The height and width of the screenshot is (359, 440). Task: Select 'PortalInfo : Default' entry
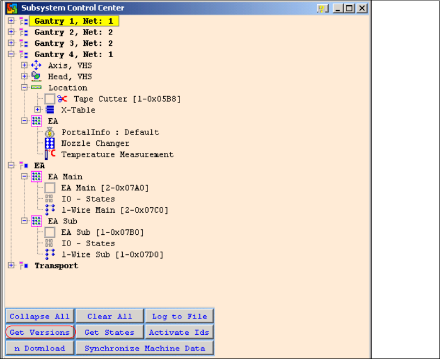tap(110, 132)
